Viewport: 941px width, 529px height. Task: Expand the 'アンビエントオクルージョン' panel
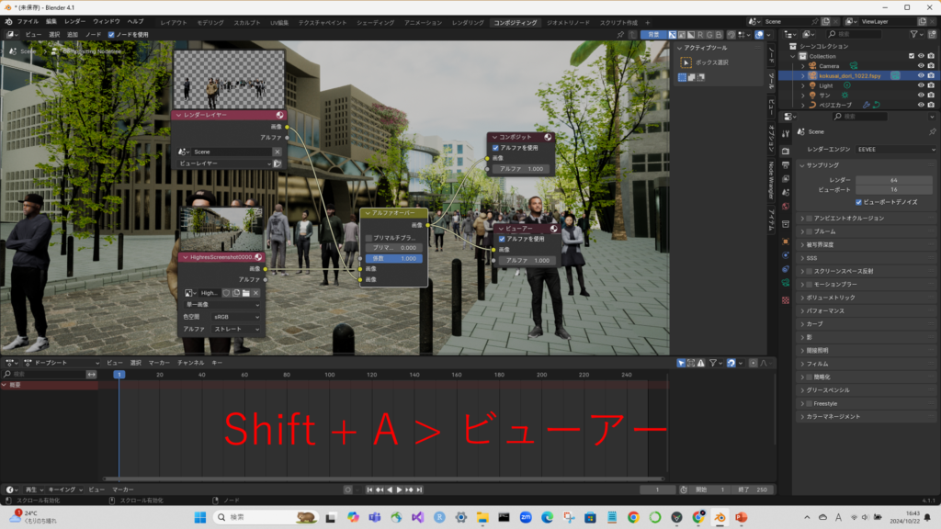click(x=808, y=219)
